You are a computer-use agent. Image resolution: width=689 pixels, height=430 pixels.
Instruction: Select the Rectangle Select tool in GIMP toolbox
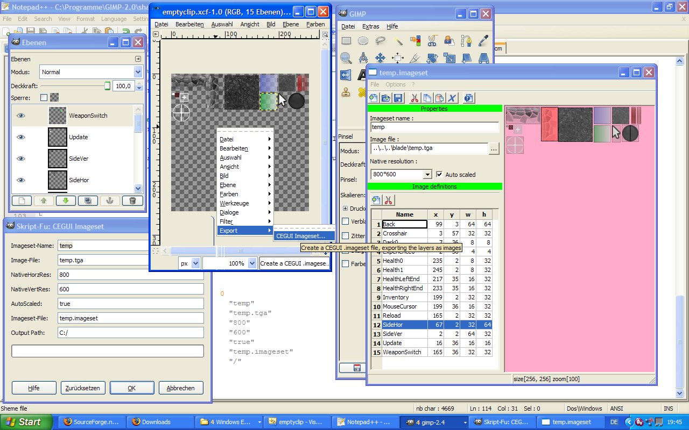tap(347, 41)
